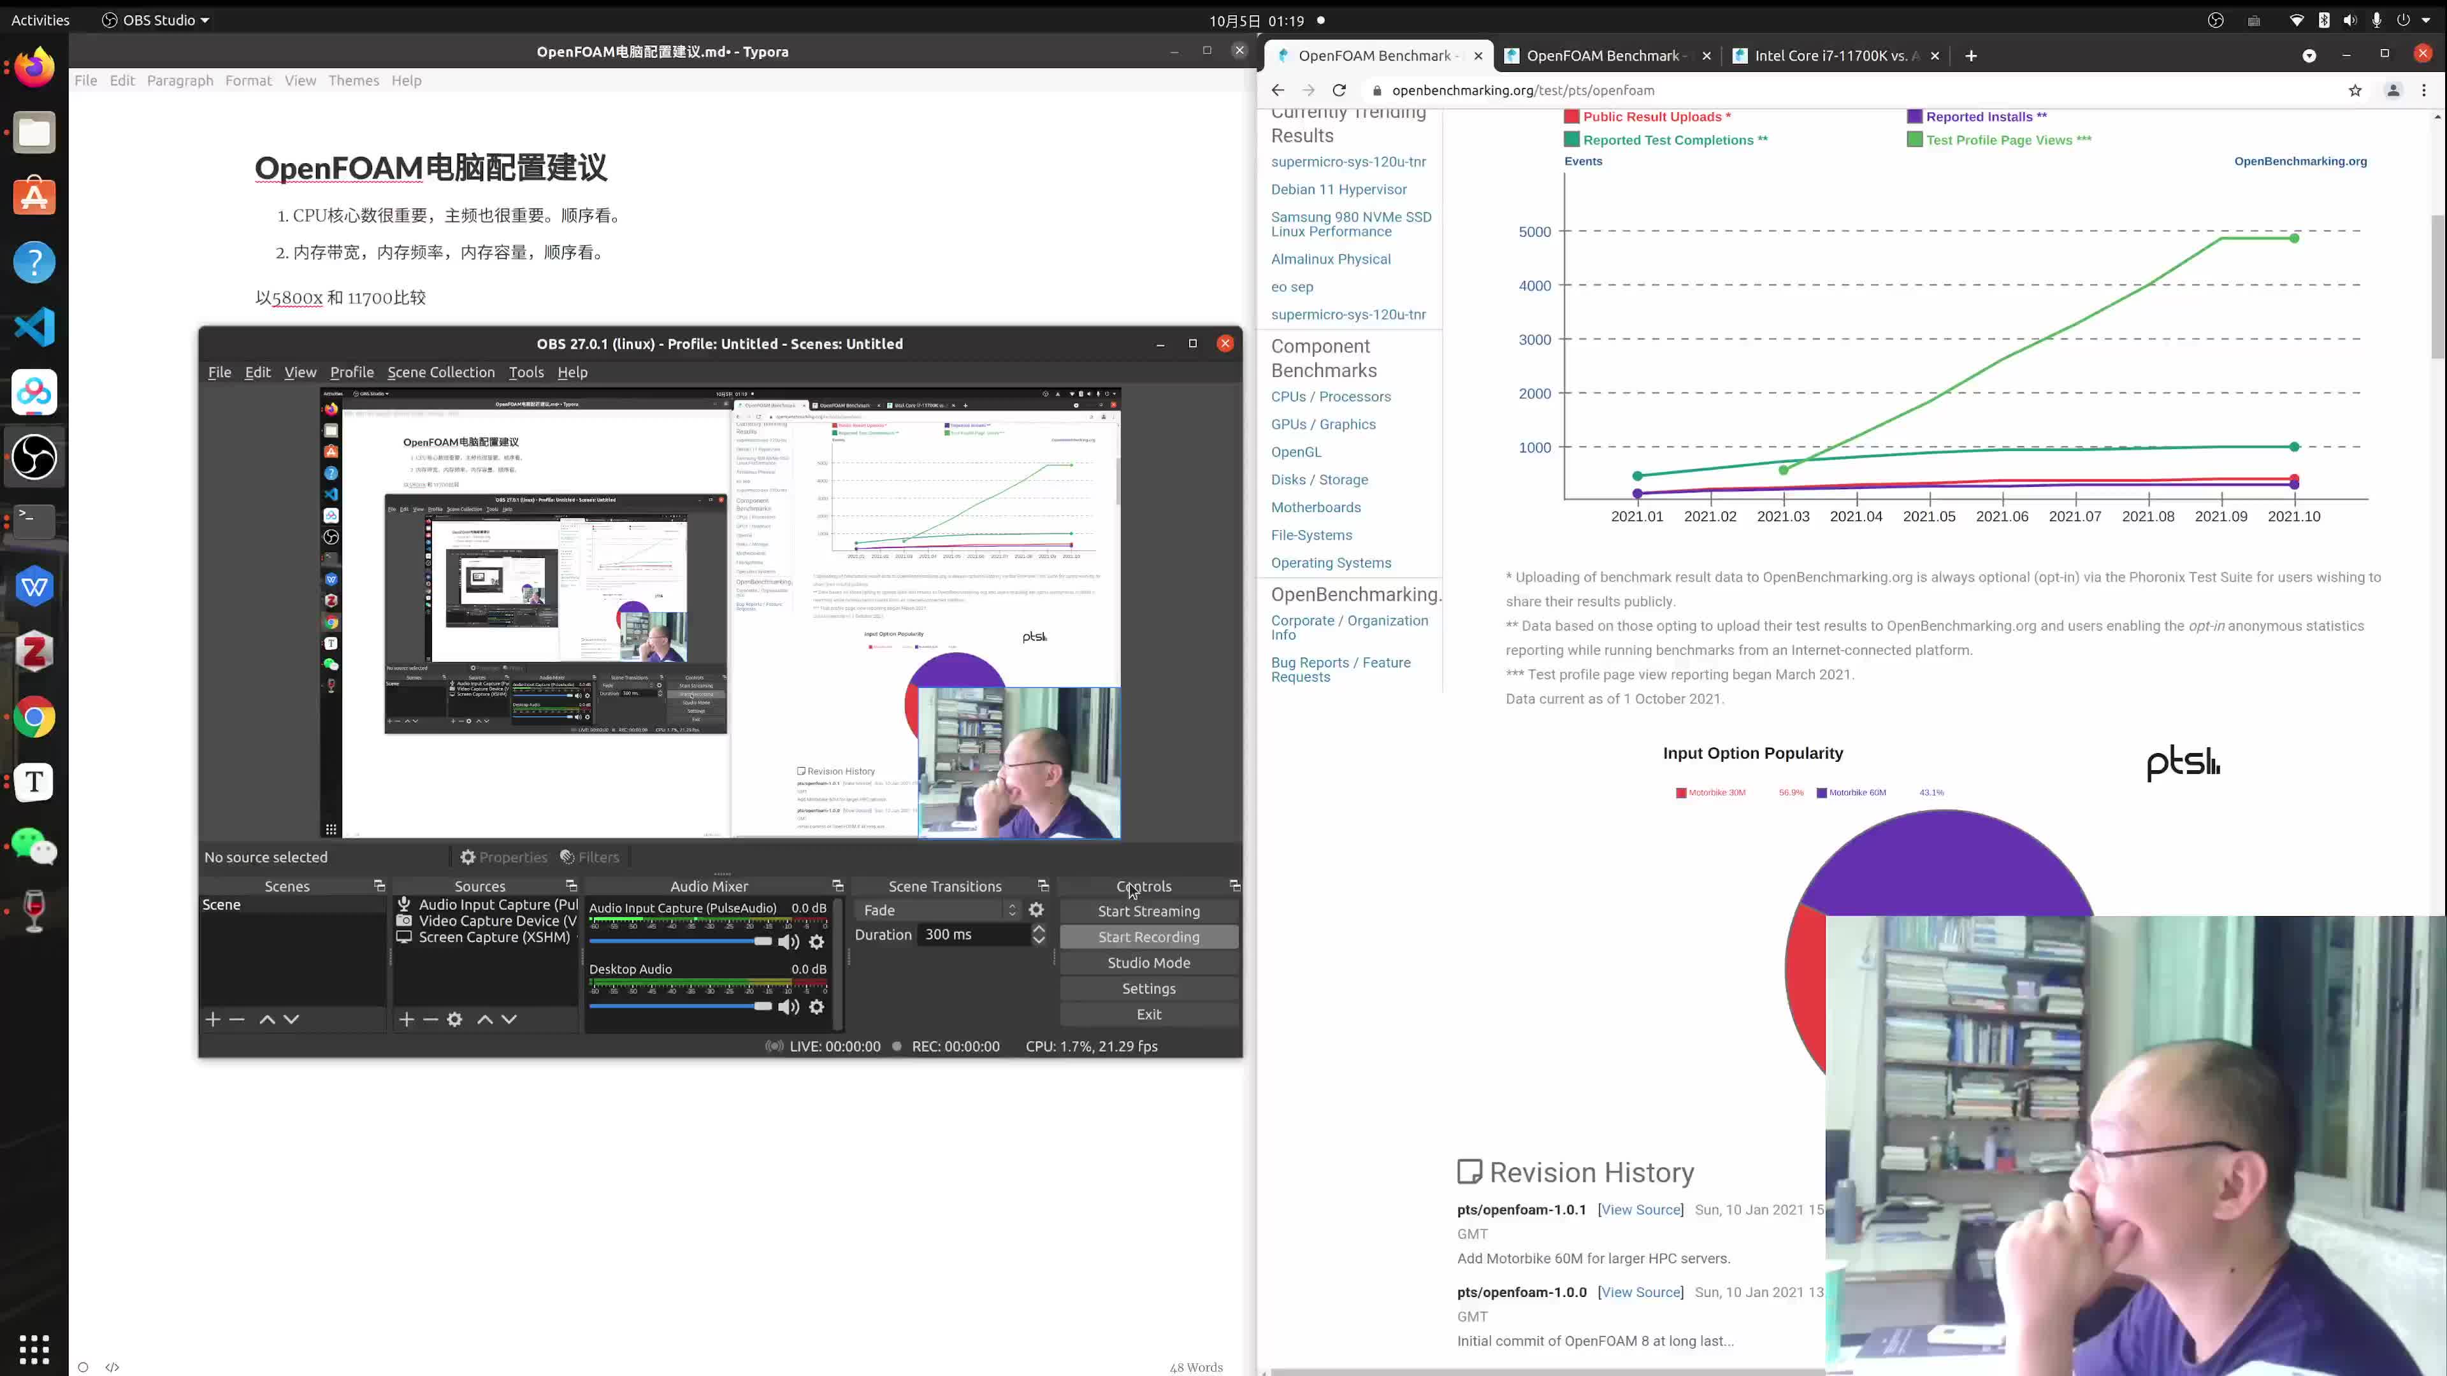Reload the Chrome page

click(1339, 90)
